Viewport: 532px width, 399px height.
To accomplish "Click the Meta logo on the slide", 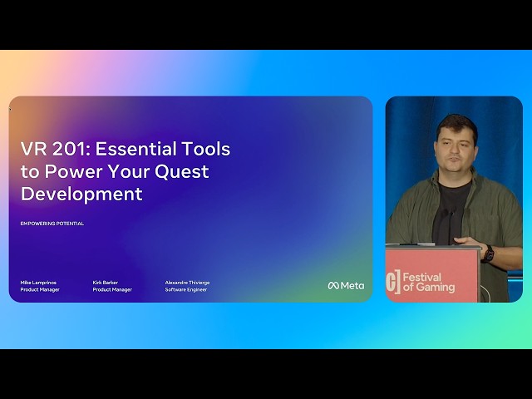I will 346,286.
